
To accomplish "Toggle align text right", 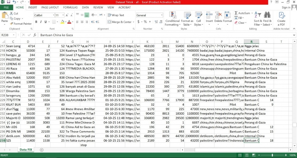I will pyautogui.click(x=87, y=22).
